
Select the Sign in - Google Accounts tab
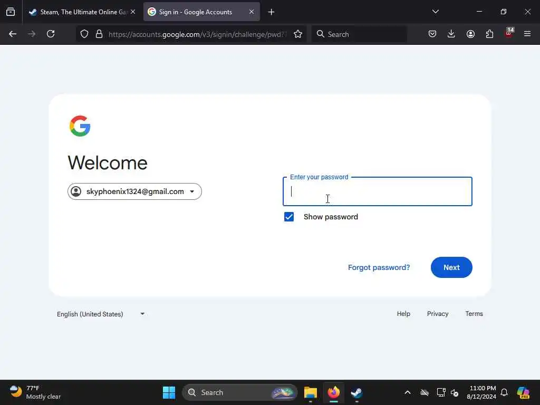point(201,12)
